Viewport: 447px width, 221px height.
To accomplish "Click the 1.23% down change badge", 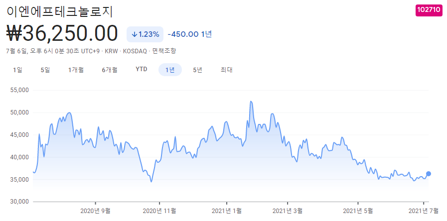I will tap(145, 34).
